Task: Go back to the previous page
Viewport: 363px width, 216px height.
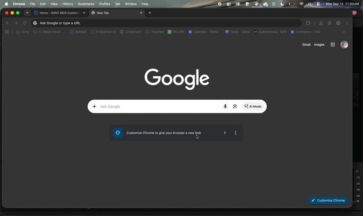Action: click(7, 23)
